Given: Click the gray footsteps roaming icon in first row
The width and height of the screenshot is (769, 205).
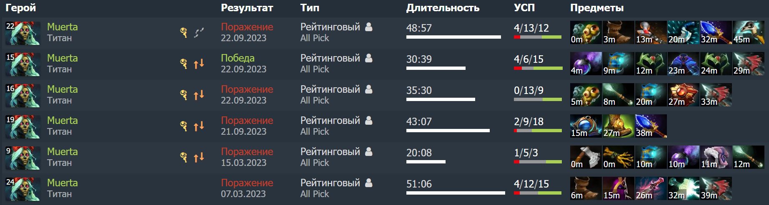Looking at the screenshot, I should (x=199, y=32).
